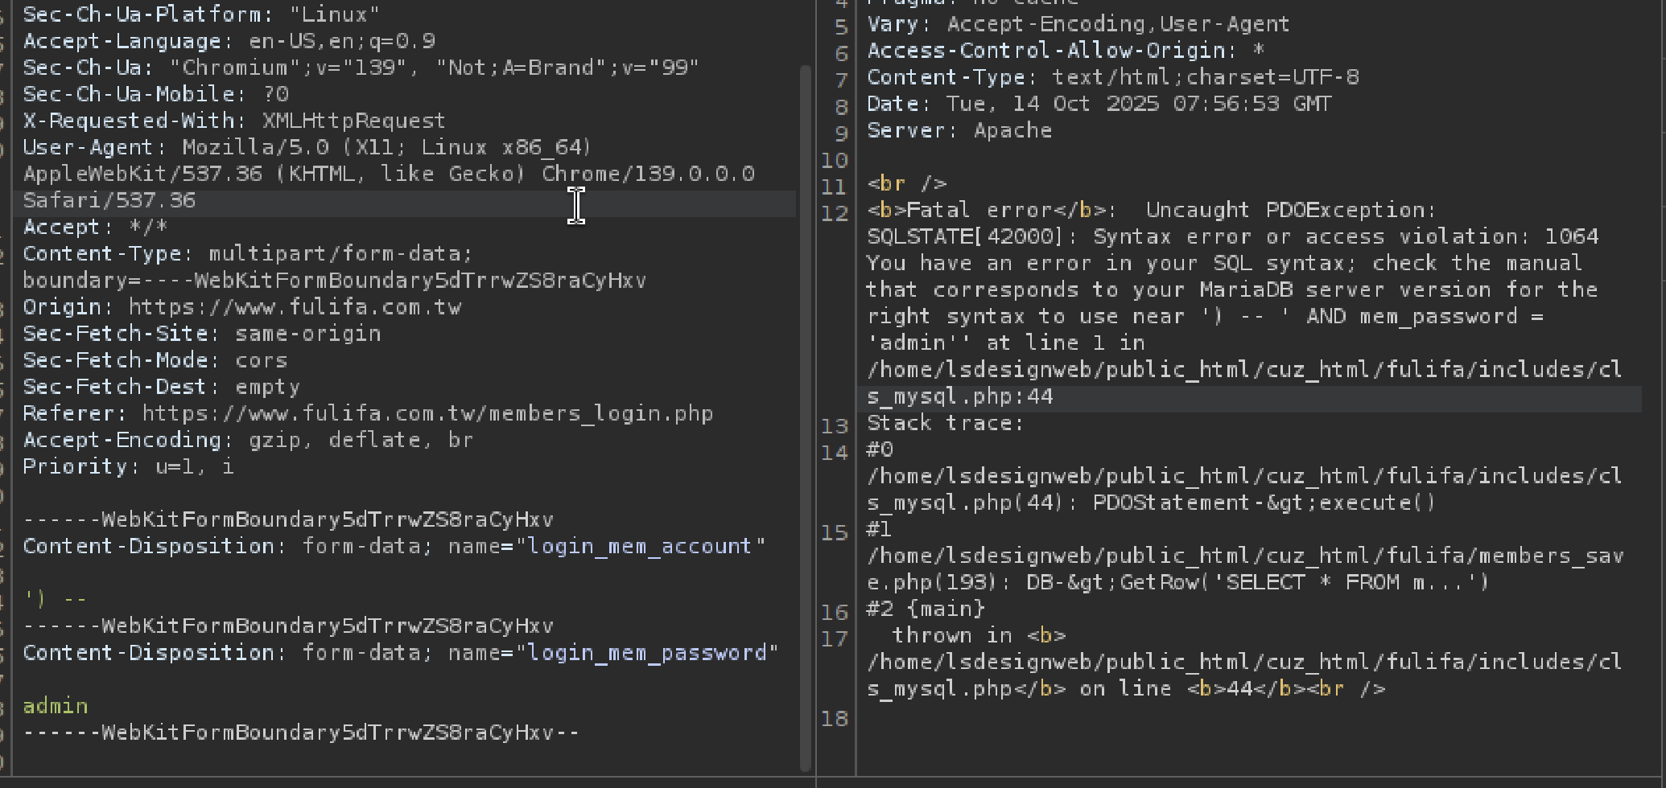Click the Sec-Ch-Ua-Platform "Linux" header line
The height and width of the screenshot is (788, 1666).
(201, 14)
